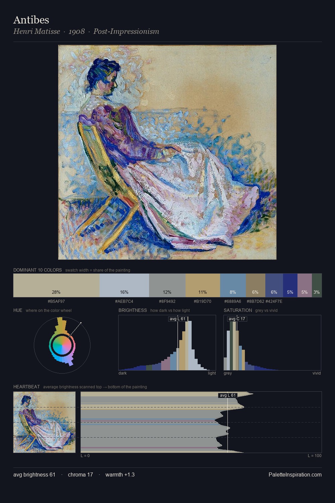Click the 'HUE' section heading
The width and height of the screenshot is (335, 503).
(18, 310)
